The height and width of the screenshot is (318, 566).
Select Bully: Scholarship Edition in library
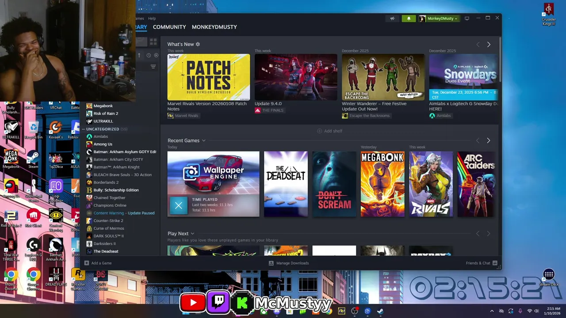(x=116, y=190)
